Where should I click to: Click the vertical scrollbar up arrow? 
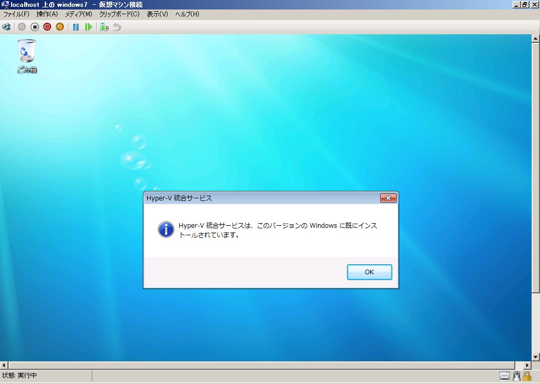[536, 39]
